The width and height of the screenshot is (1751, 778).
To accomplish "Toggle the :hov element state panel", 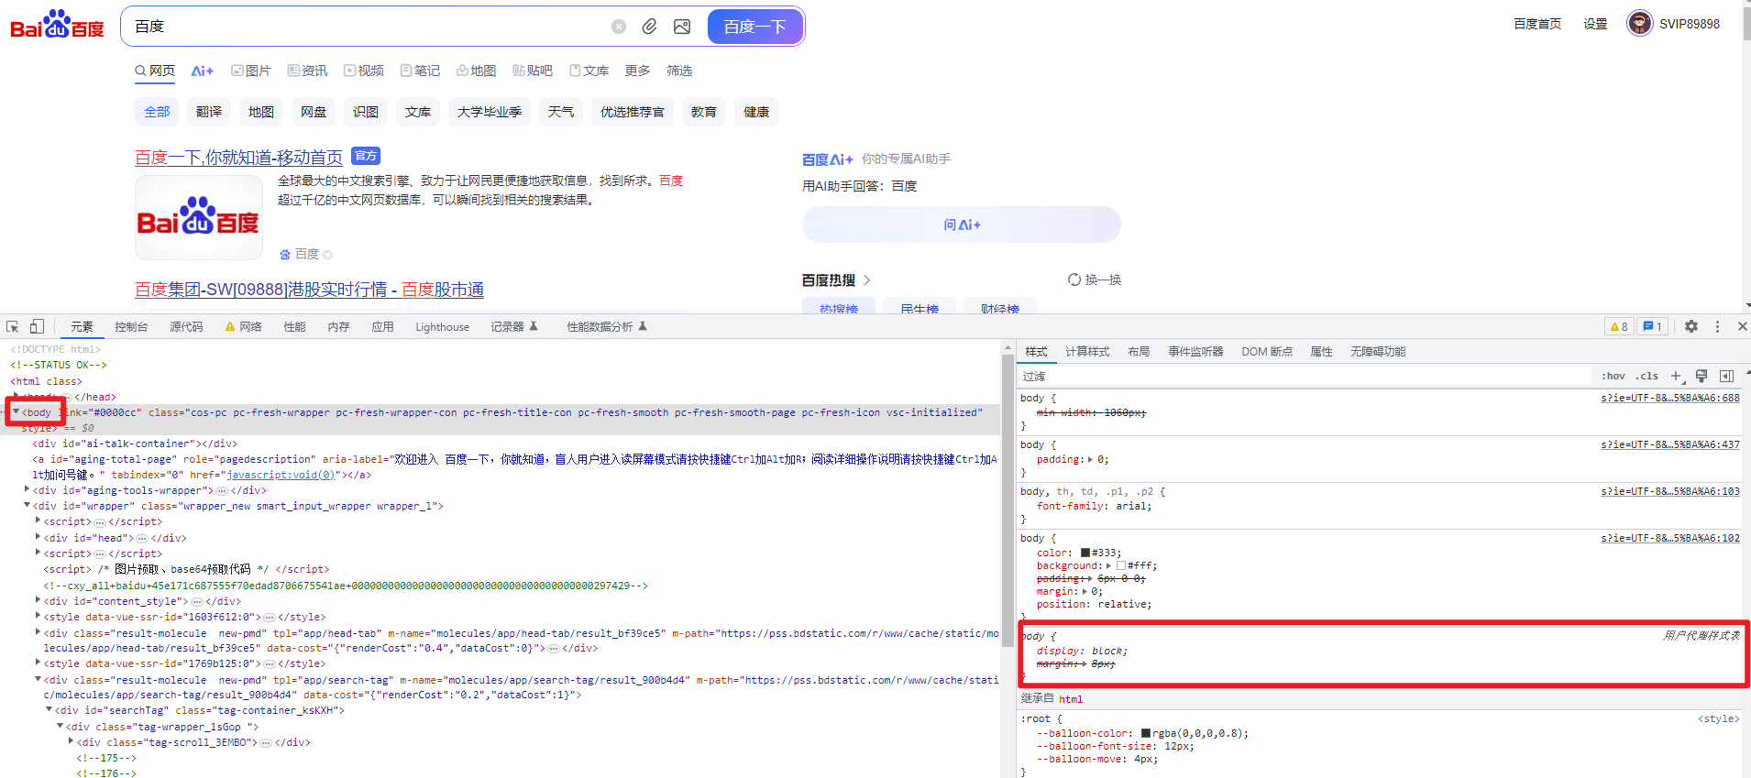I will click(1613, 376).
